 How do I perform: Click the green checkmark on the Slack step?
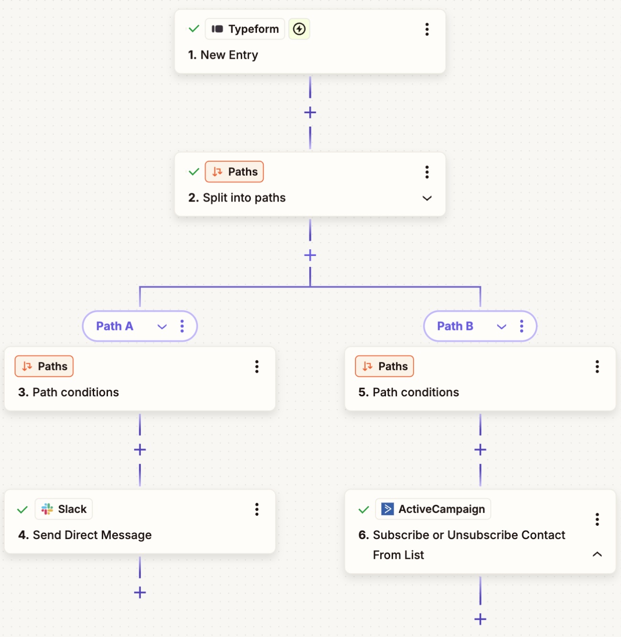[x=22, y=510]
